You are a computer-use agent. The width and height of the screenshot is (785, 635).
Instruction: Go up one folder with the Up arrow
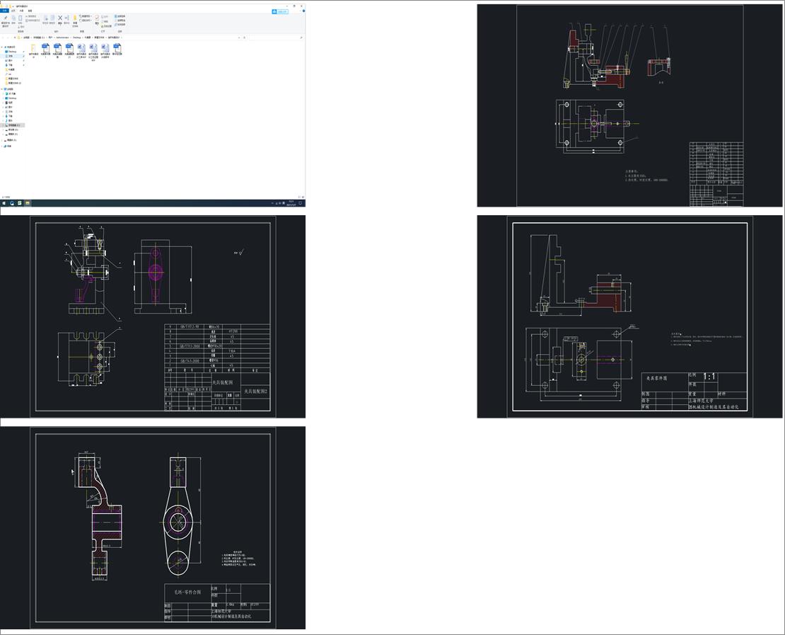coord(15,38)
